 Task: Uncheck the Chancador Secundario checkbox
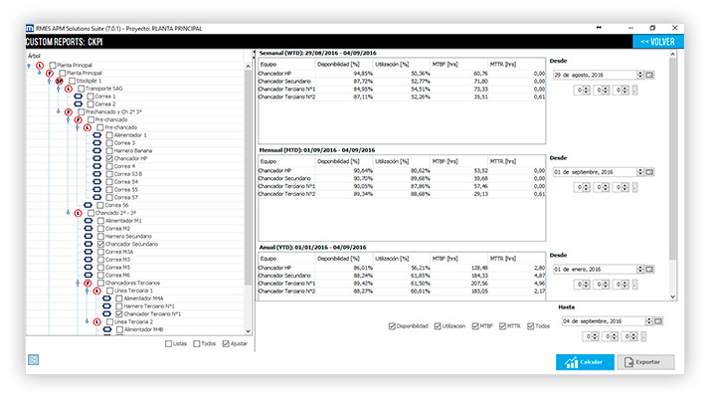click(100, 244)
